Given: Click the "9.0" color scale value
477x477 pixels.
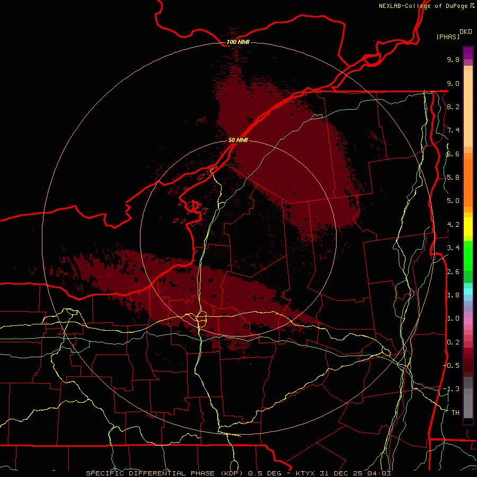Looking at the screenshot, I should click(x=453, y=83).
